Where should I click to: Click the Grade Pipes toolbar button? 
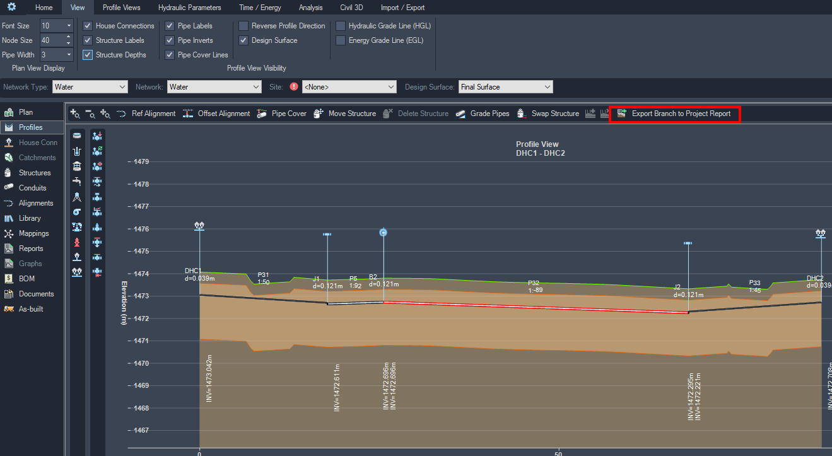click(482, 114)
